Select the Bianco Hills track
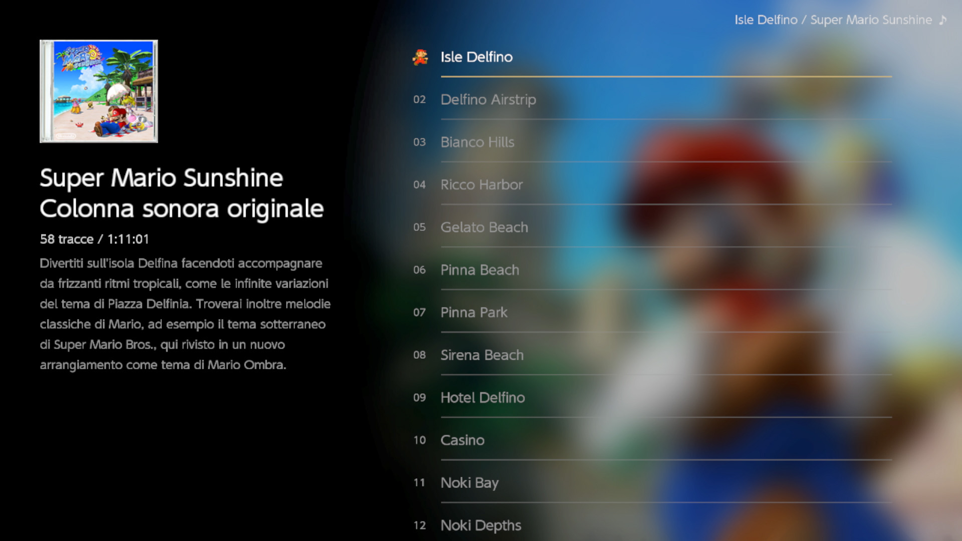Image resolution: width=962 pixels, height=541 pixels. 477,142
